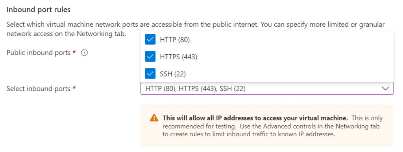
Task: Click the red asterisk after Public inbound ports
Action: (74, 52)
